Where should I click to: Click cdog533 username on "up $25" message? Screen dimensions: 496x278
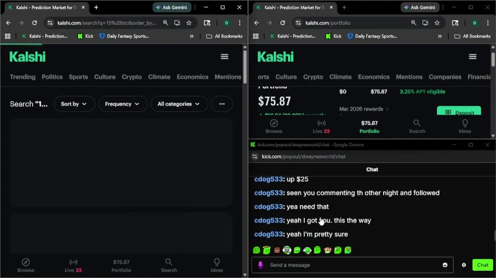click(x=268, y=179)
